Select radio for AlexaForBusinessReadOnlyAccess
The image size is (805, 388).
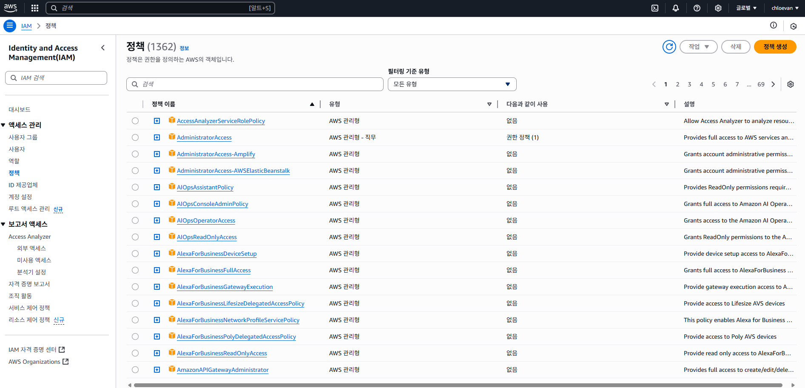tap(135, 353)
